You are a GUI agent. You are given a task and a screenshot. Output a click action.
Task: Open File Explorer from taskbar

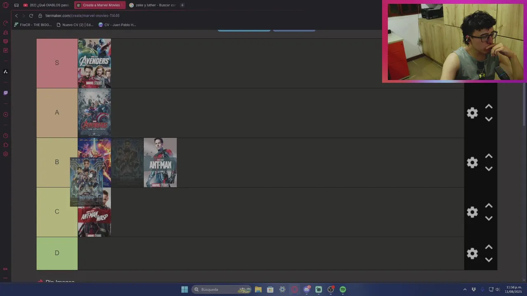(258, 289)
